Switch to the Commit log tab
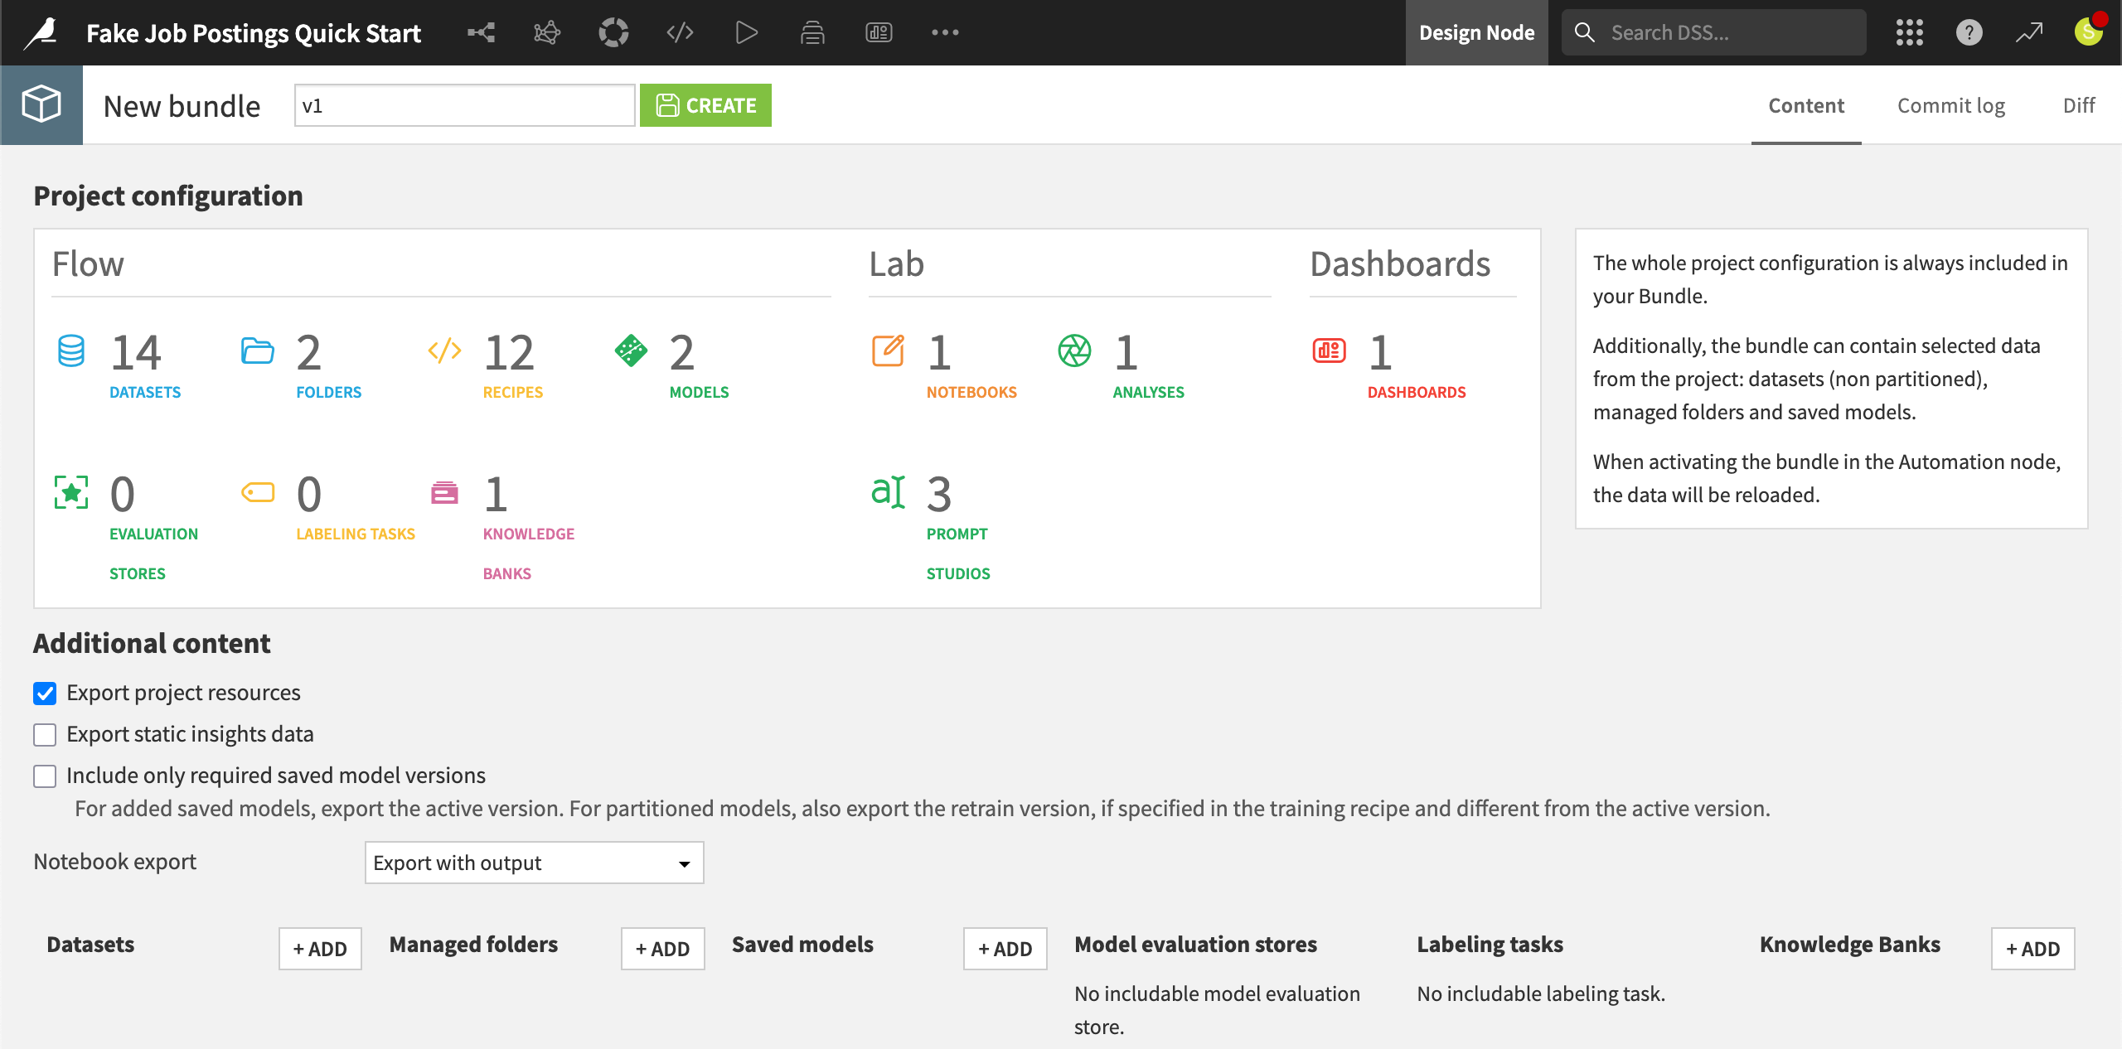 pyautogui.click(x=1950, y=105)
